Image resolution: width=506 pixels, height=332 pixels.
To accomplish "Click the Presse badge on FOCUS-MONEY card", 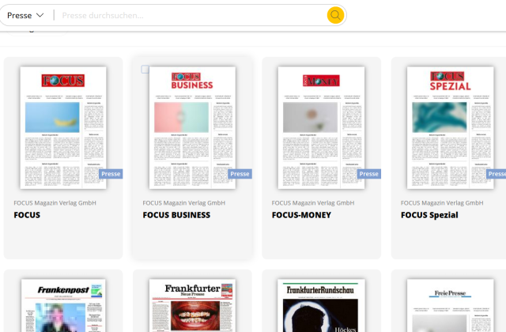I will [x=369, y=174].
